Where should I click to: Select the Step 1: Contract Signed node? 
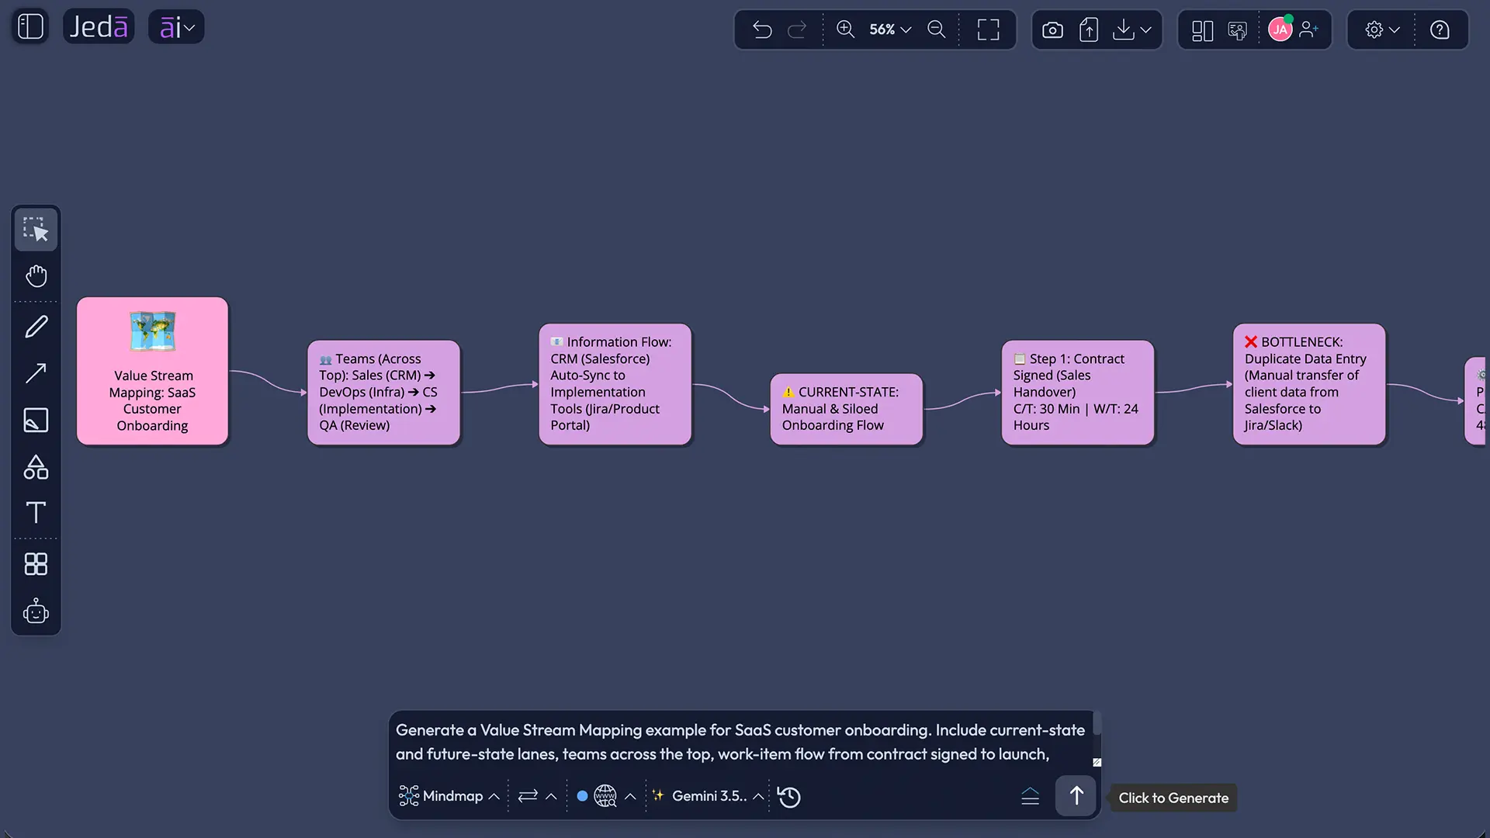click(1078, 393)
